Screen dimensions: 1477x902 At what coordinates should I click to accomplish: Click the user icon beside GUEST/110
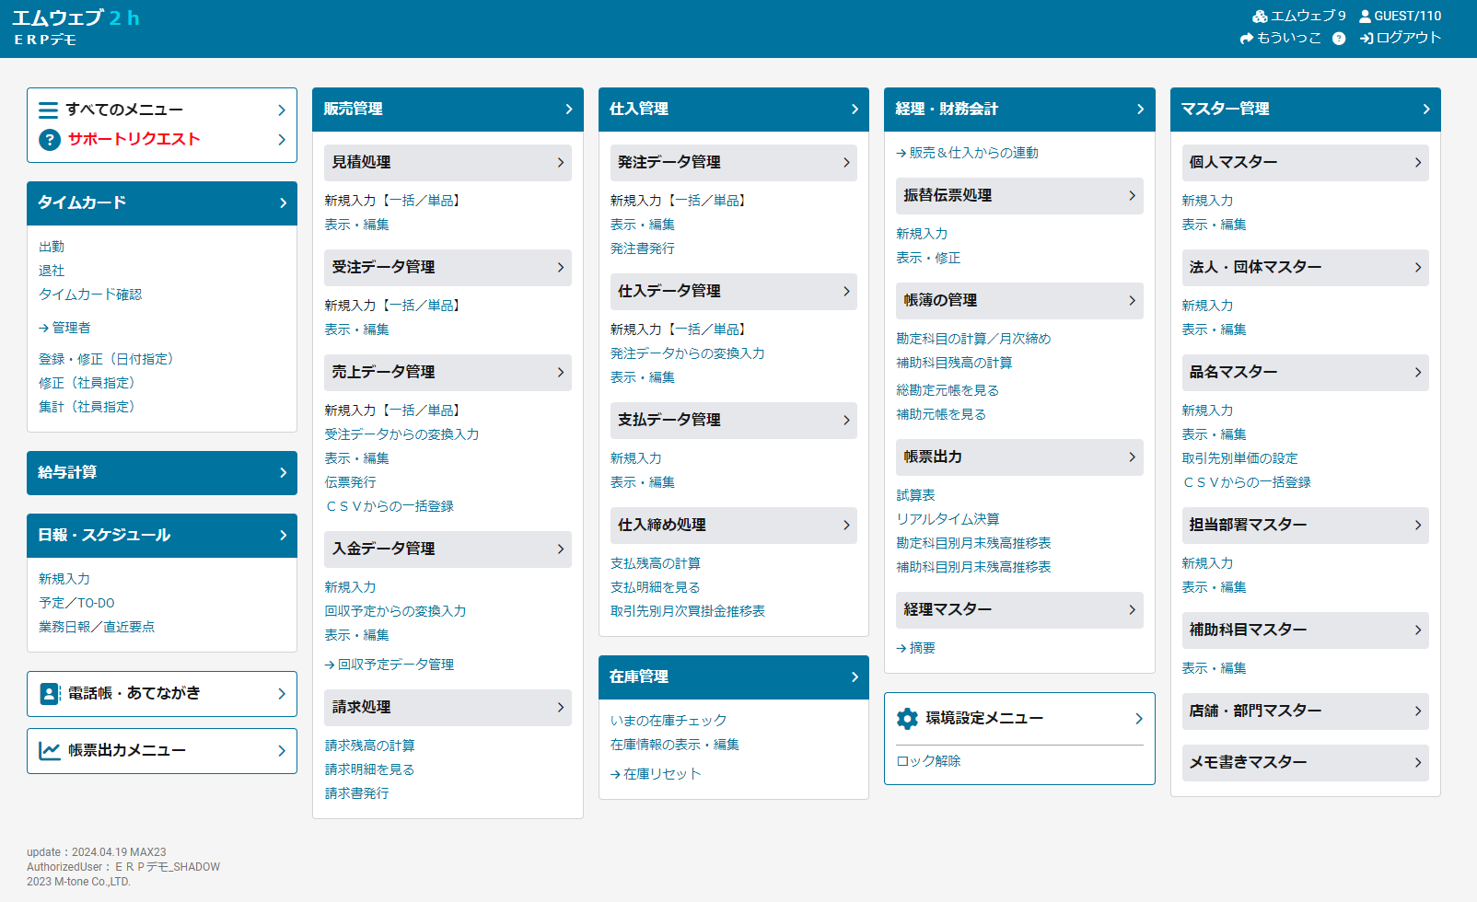1365,17
